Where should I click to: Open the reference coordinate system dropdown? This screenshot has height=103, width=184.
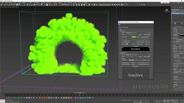click(x=38, y=5)
